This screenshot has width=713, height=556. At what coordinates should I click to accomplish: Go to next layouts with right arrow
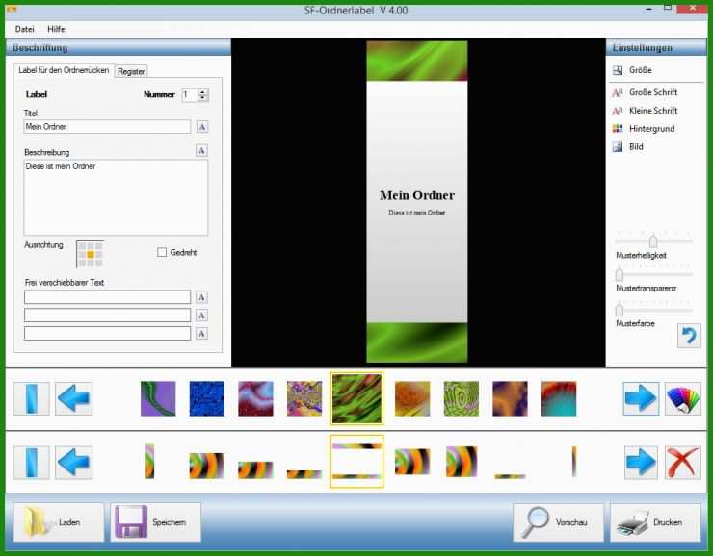[x=641, y=463]
